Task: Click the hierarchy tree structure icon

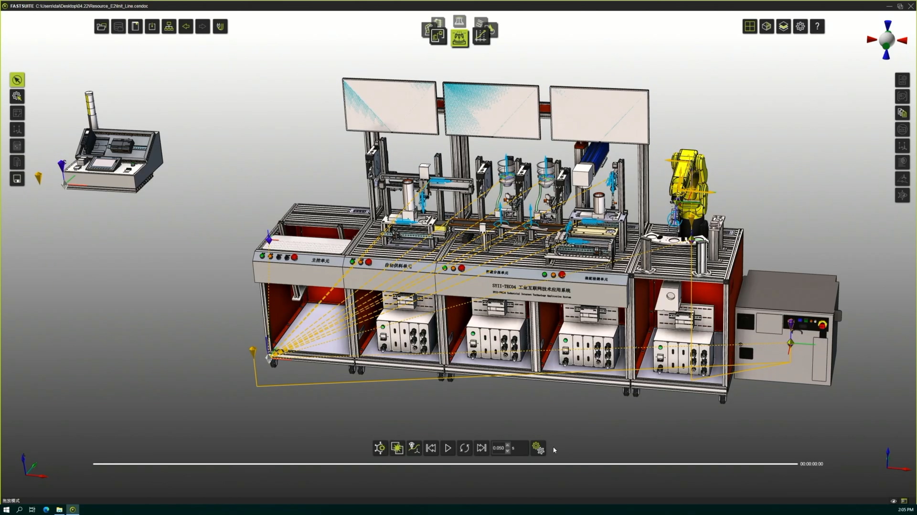Action: tap(169, 27)
